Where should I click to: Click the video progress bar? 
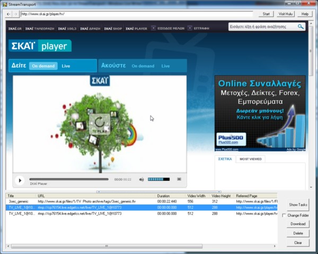coord(69,179)
